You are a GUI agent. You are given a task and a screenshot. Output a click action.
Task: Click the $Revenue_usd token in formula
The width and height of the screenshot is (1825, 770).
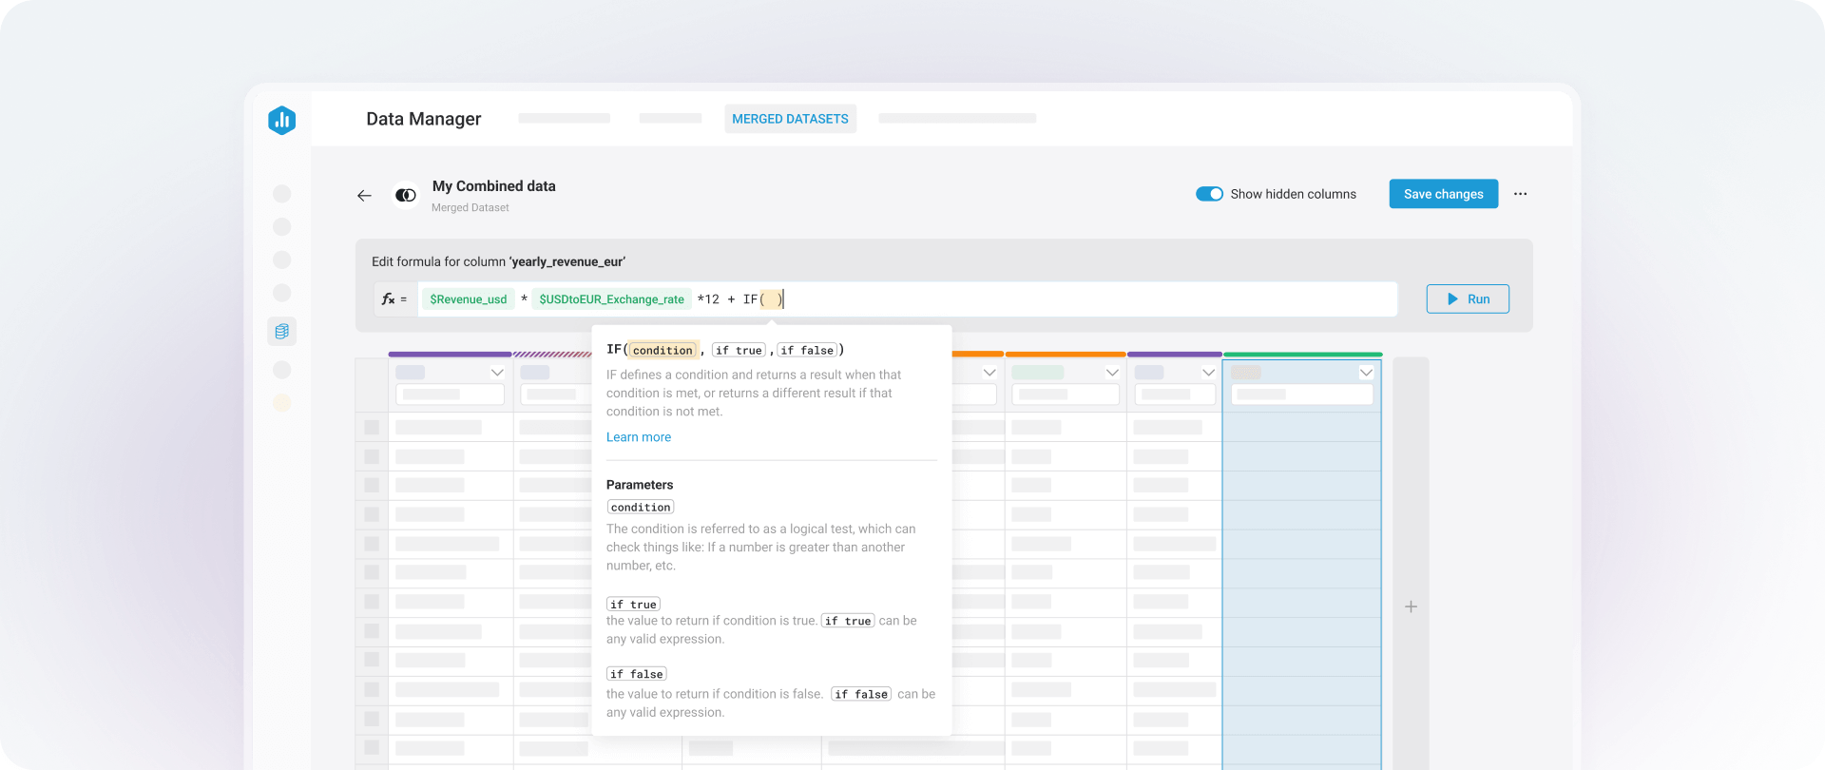pyautogui.click(x=468, y=299)
